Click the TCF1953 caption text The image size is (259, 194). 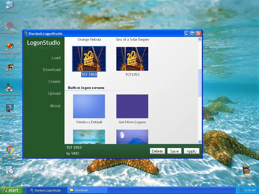132,75
